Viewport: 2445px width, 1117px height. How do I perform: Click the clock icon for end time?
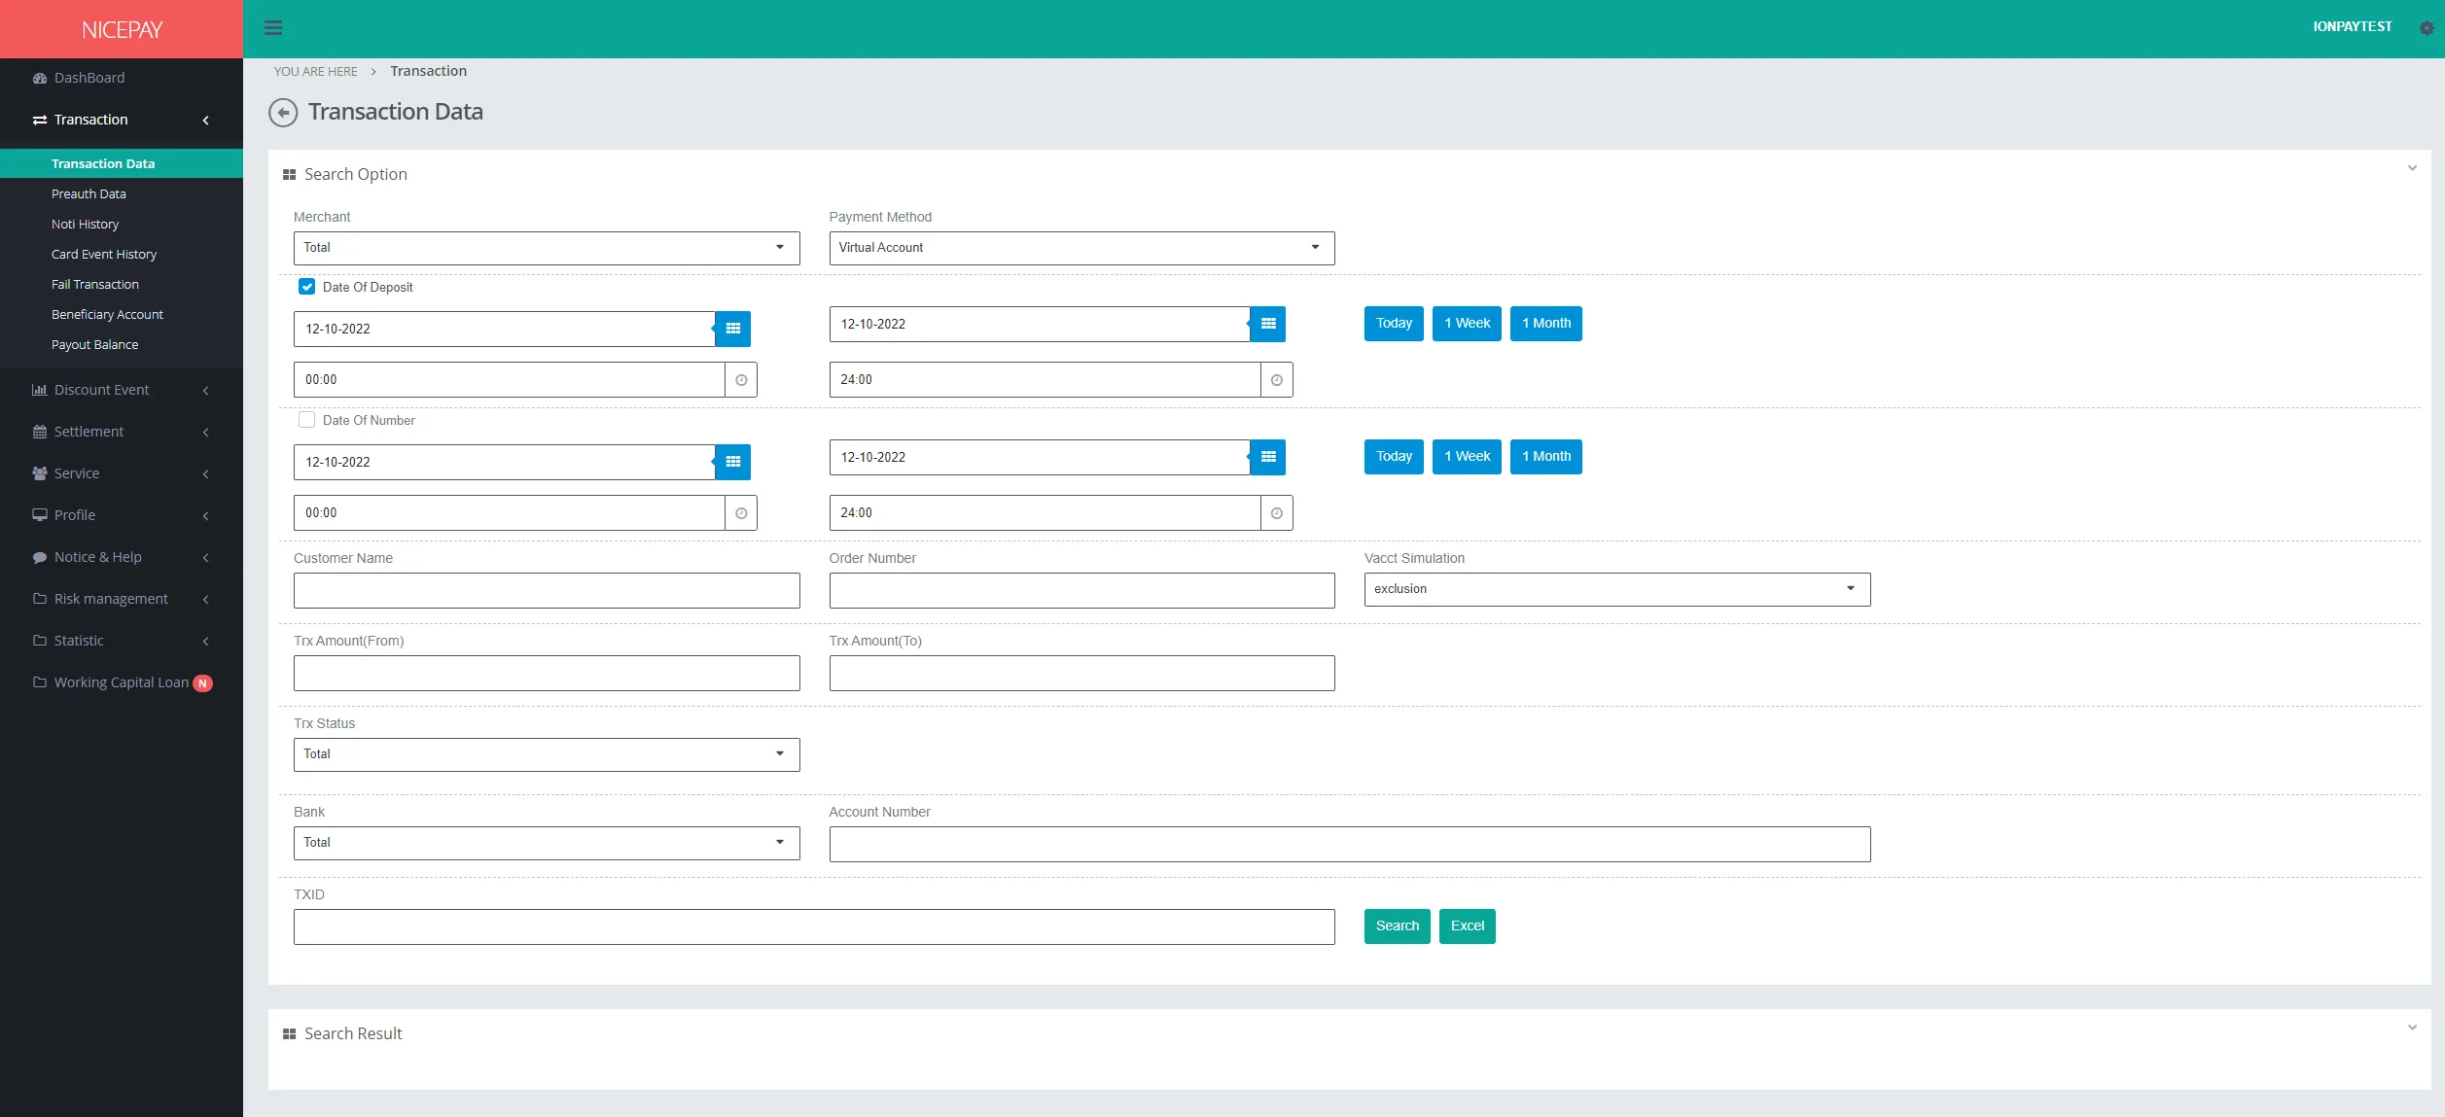pos(1277,378)
